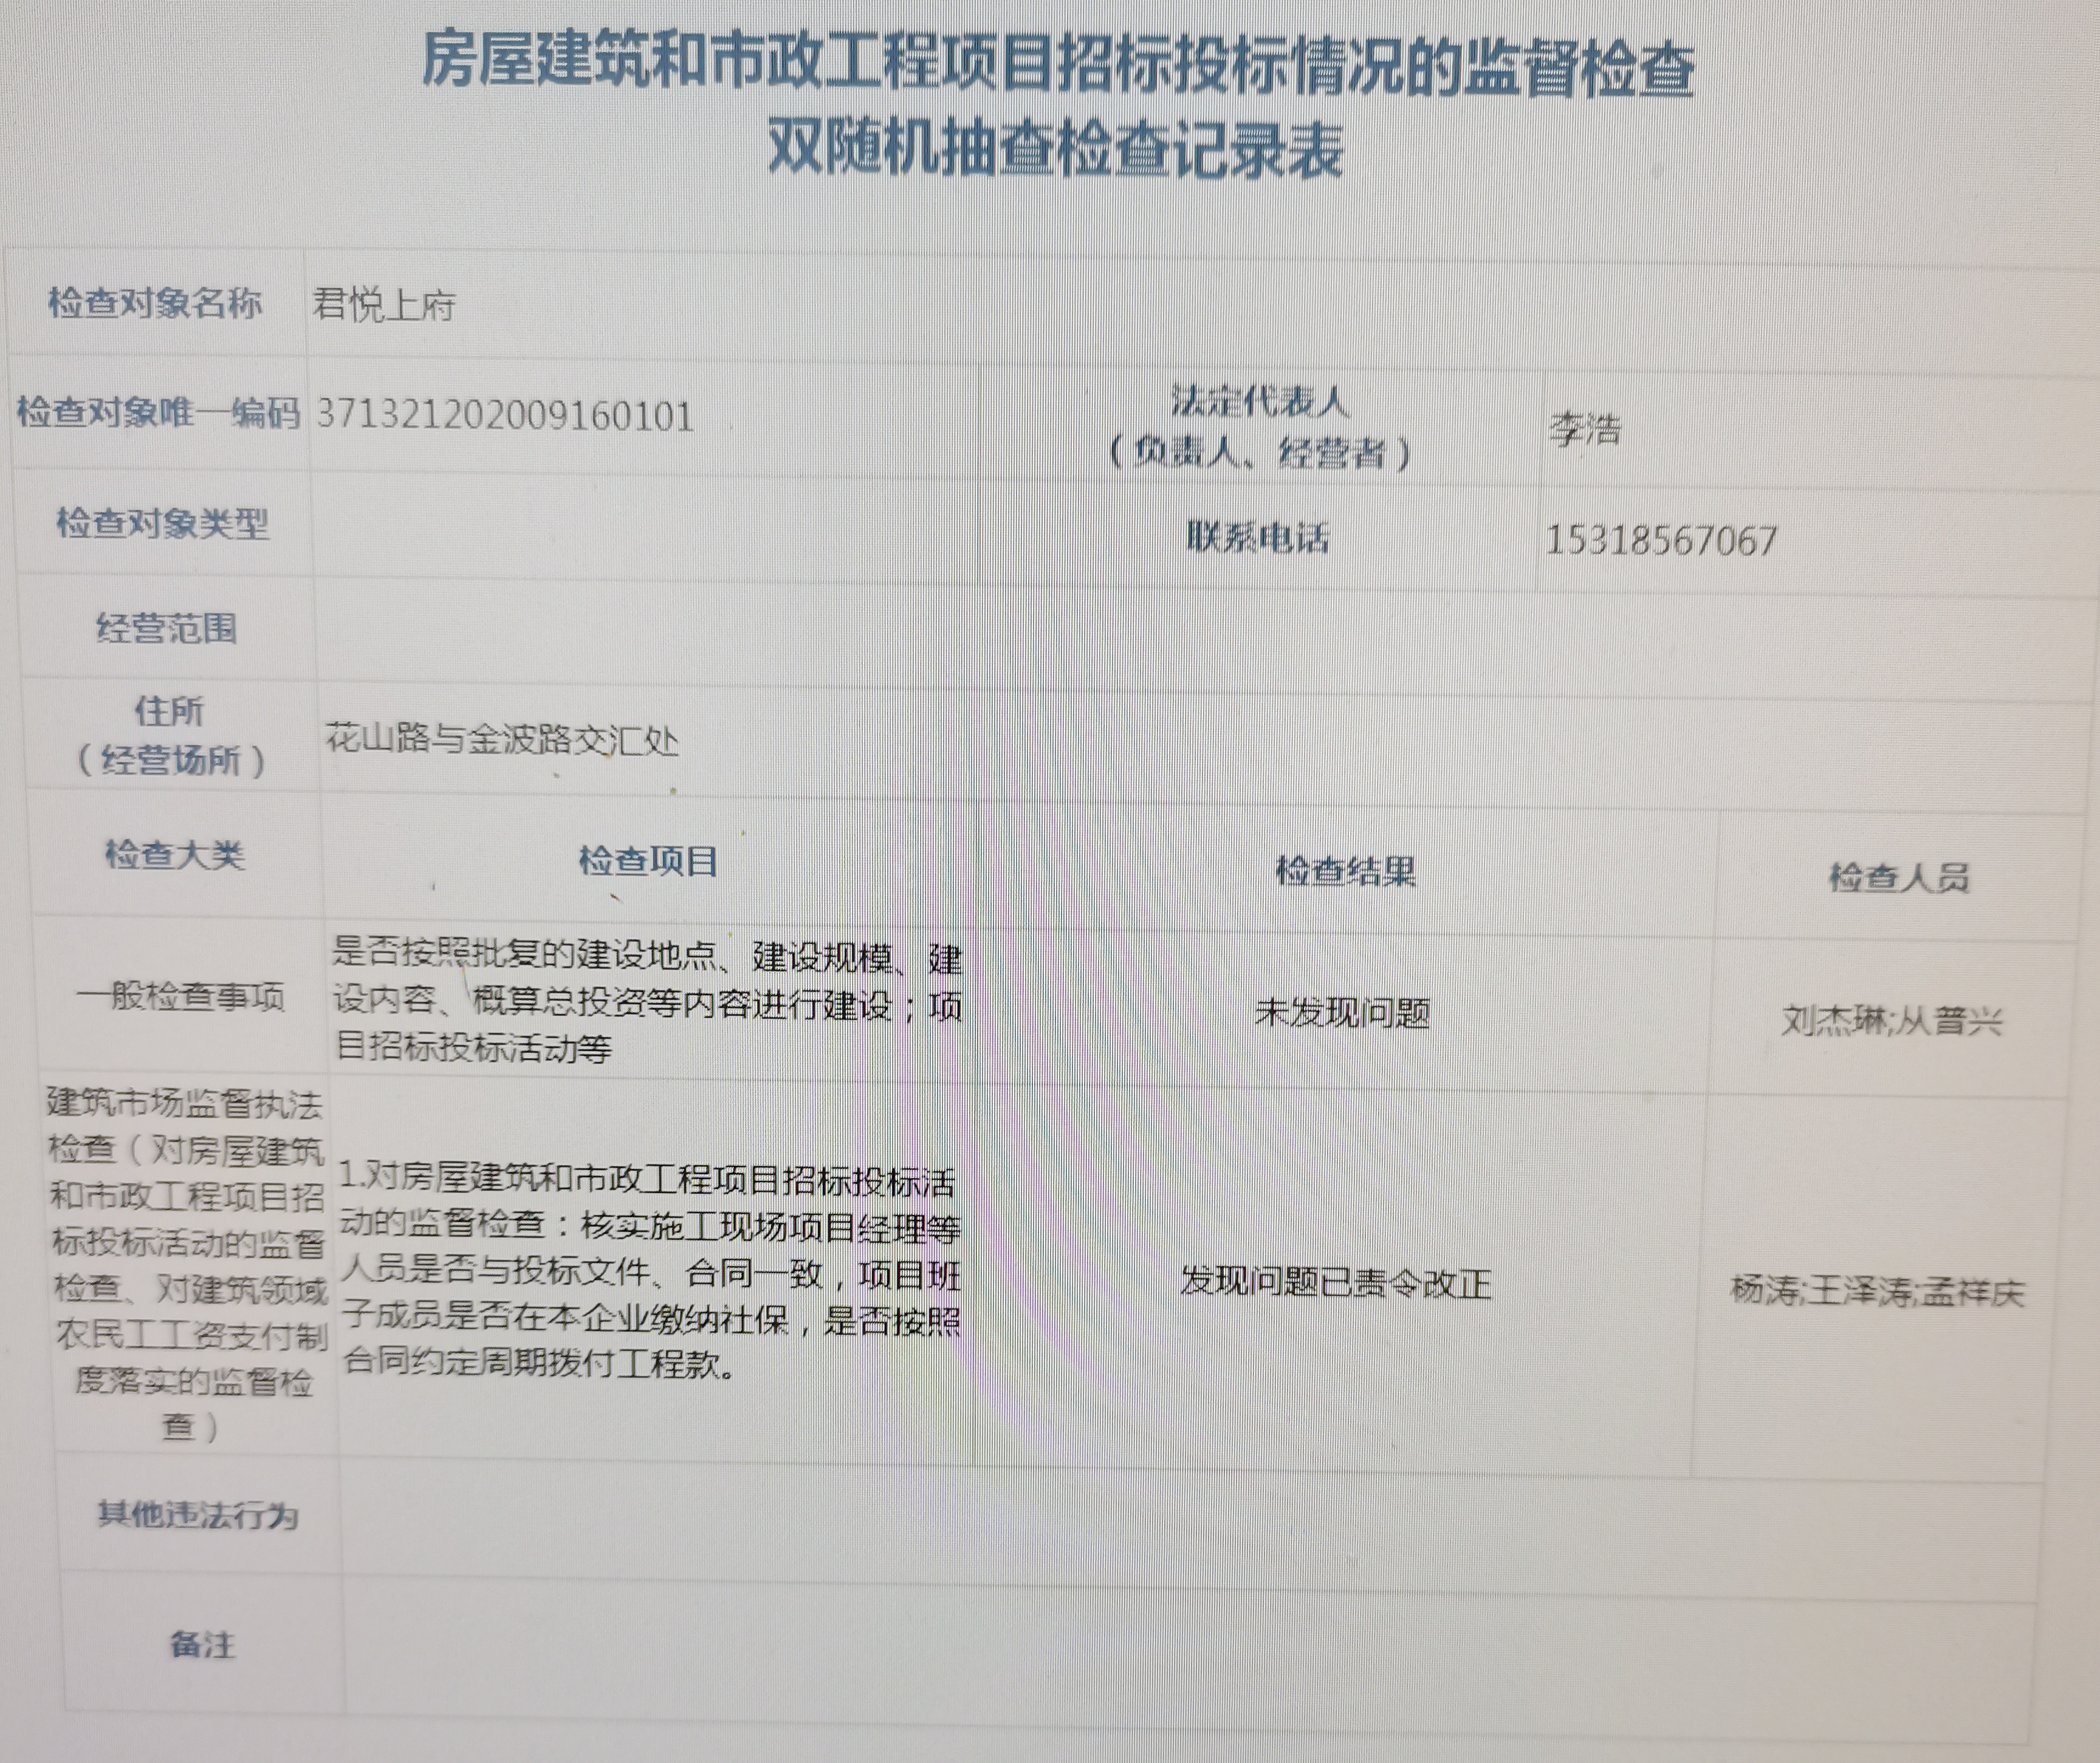Click the phone number 15318567067
Viewport: 2100px width, 1763px height.
click(1662, 541)
